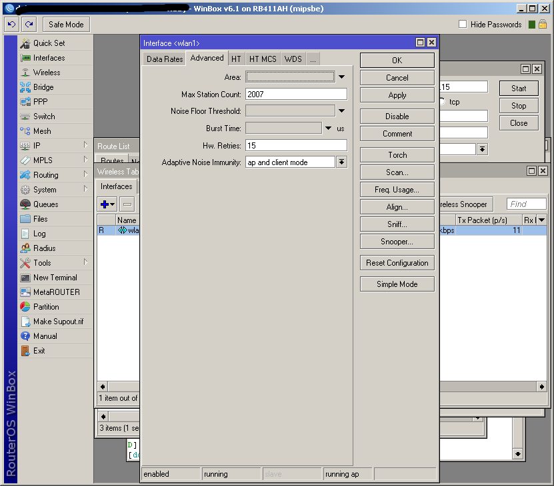Viewport: 554px width, 486px height.
Task: Open Torch for wlan1
Action: pyautogui.click(x=397, y=155)
